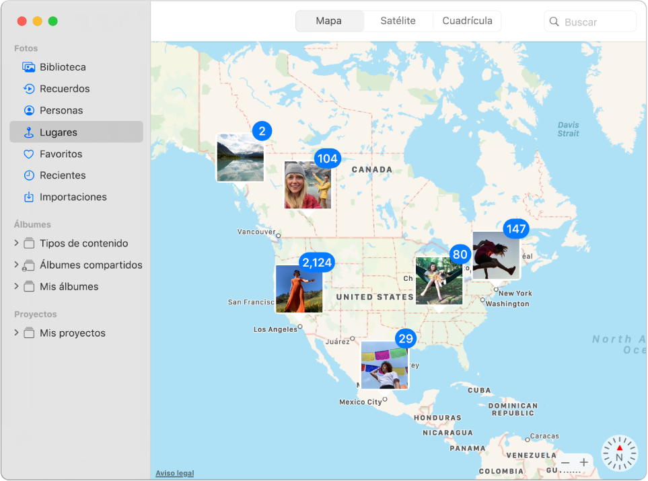The width and height of the screenshot is (648, 481).
Task: Select the Mapa view mode
Action: click(x=329, y=21)
